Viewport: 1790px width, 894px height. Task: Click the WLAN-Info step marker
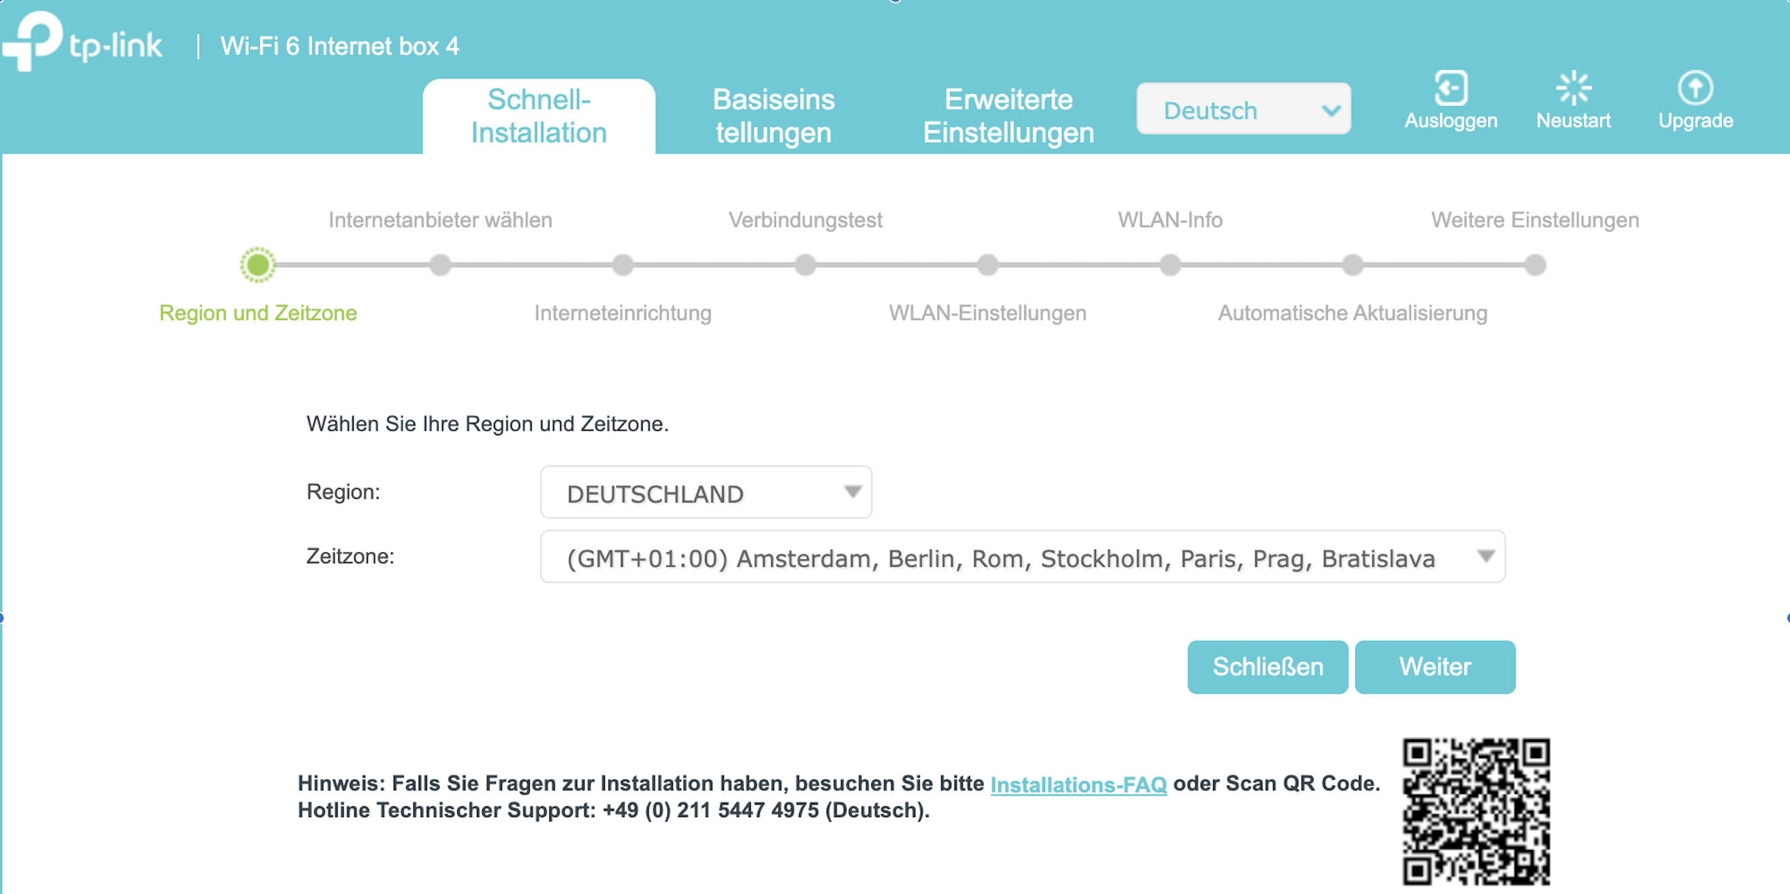[x=1170, y=264]
